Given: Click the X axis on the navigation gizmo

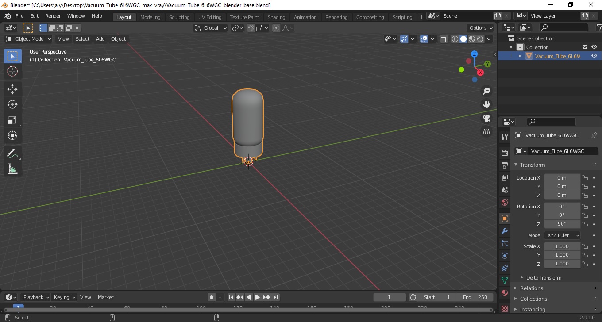Looking at the screenshot, I should [480, 73].
